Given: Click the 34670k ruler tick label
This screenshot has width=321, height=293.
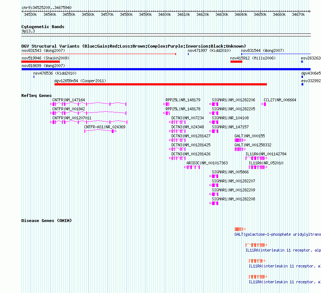Looking at the screenshot, I should pos(298,14).
